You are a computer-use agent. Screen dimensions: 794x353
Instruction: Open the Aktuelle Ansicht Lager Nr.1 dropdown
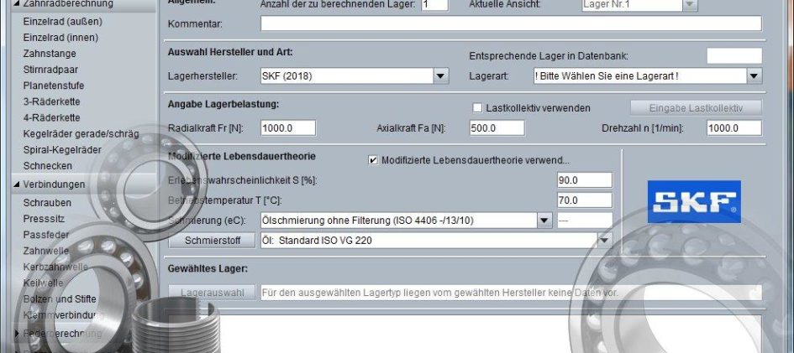pos(689,5)
